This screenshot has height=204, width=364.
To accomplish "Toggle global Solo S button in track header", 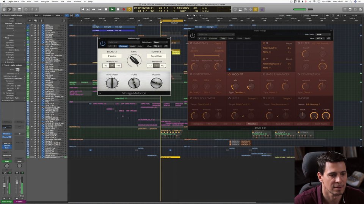I will pos(41,20).
